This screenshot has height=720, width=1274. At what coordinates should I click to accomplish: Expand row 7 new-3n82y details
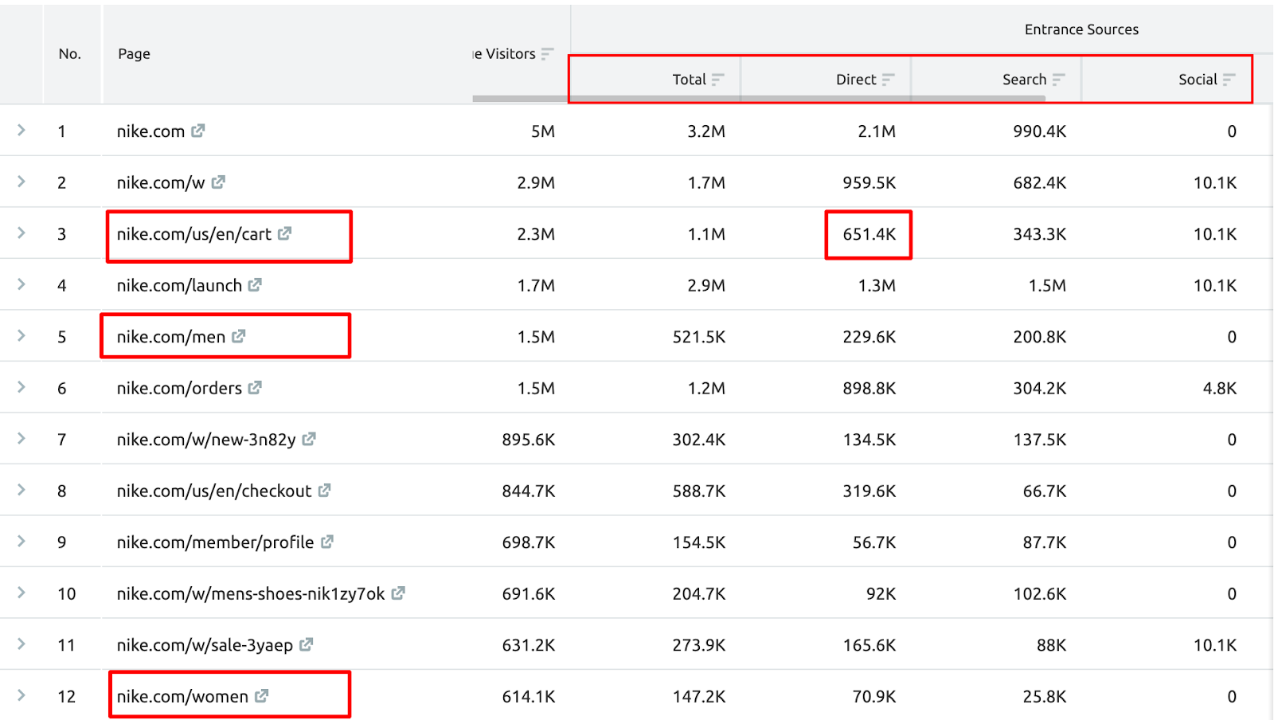pyautogui.click(x=21, y=438)
